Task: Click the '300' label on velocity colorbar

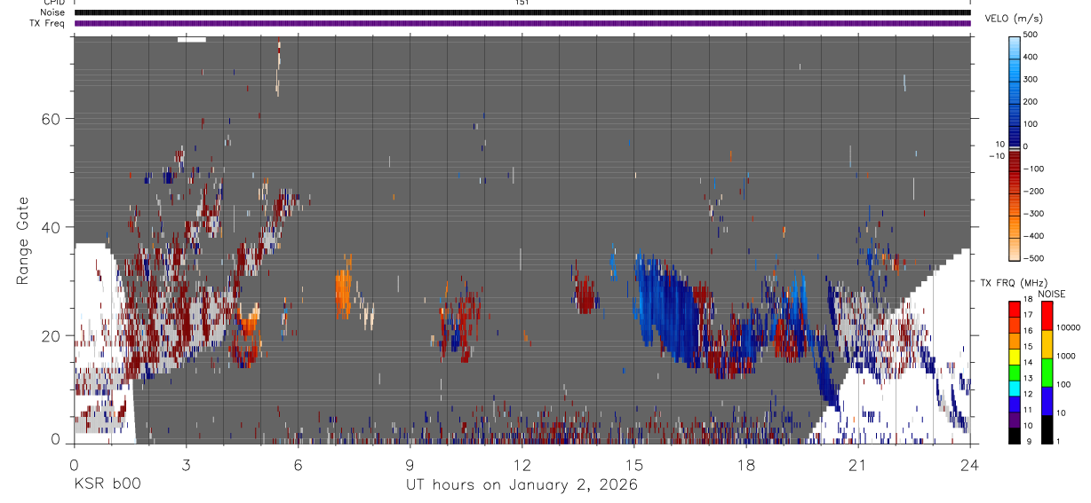Action: pyautogui.click(x=1031, y=79)
